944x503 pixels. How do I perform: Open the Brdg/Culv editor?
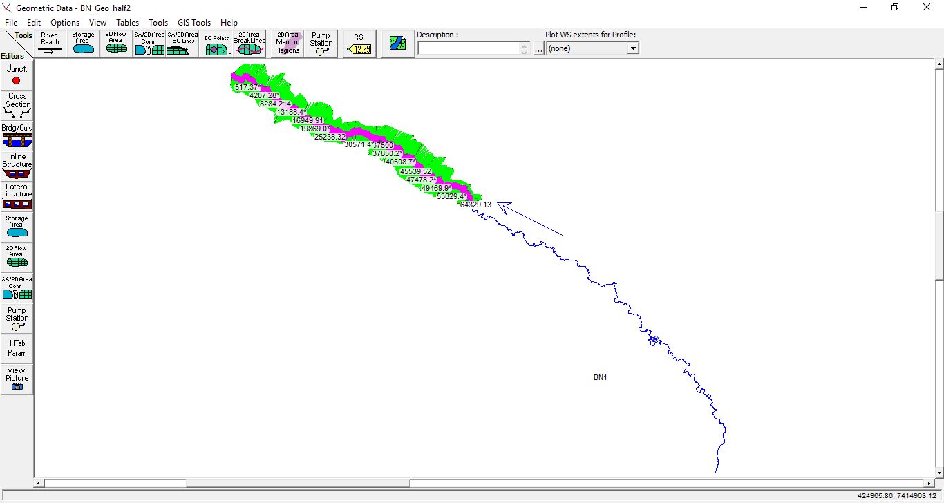pyautogui.click(x=17, y=135)
